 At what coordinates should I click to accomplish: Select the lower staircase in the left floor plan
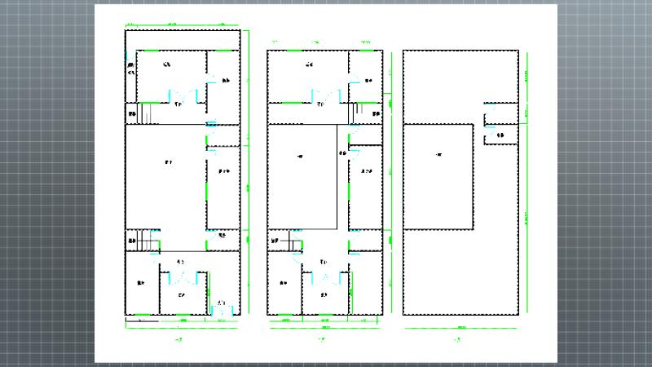click(146, 241)
